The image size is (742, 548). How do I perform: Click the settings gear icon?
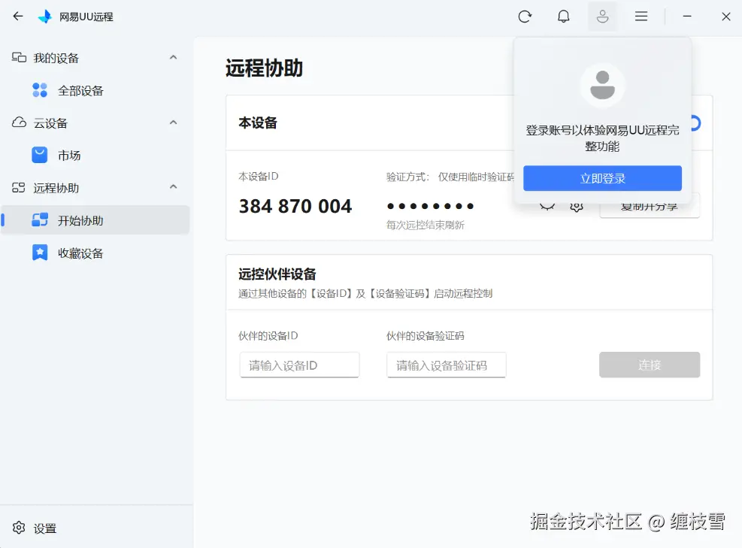click(19, 528)
